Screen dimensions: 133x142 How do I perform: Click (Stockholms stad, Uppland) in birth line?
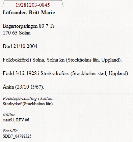click(x=100, y=73)
